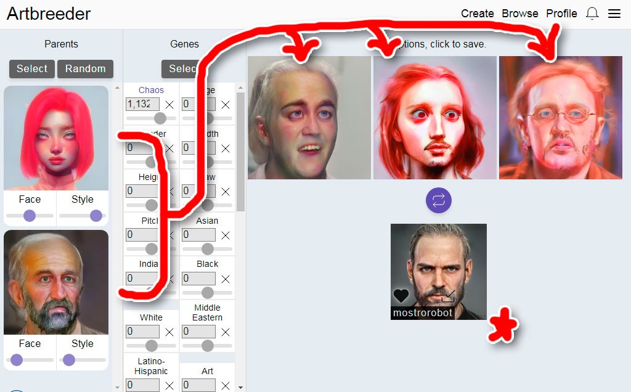This screenshot has height=392, width=631.
Task: Adjust the Black gene slider
Action: (207, 293)
